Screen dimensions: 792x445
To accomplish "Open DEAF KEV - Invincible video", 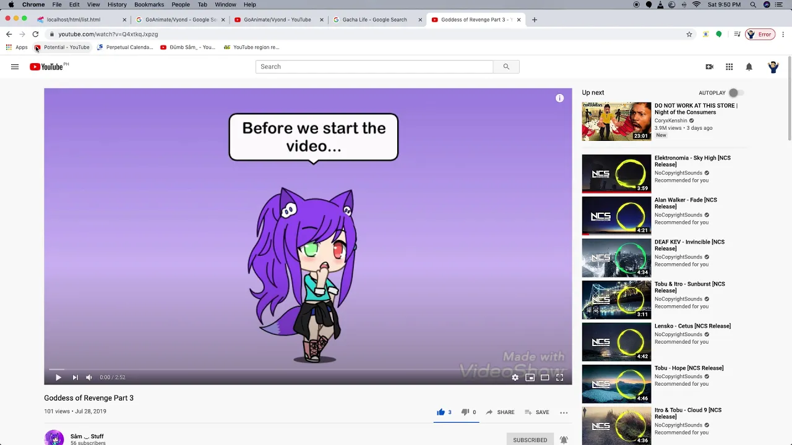I will pyautogui.click(x=689, y=245).
